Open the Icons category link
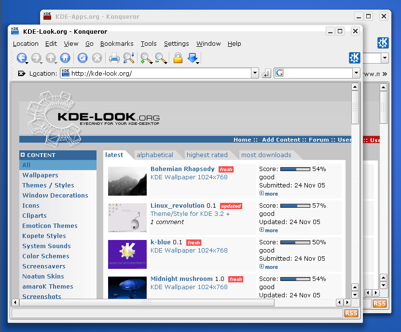The image size is (401, 332). click(31, 206)
